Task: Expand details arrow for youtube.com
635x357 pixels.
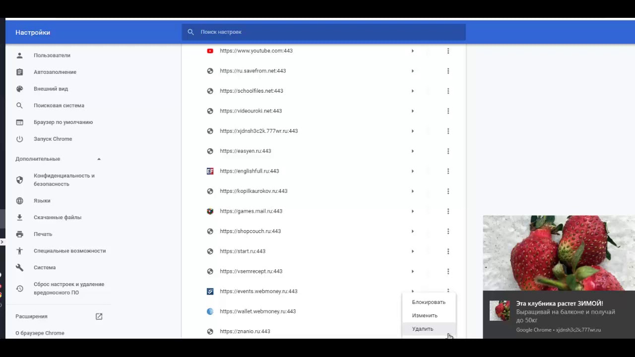Action: (x=412, y=51)
